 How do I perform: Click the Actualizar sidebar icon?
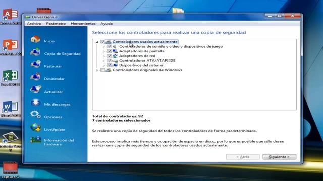pos(35,89)
